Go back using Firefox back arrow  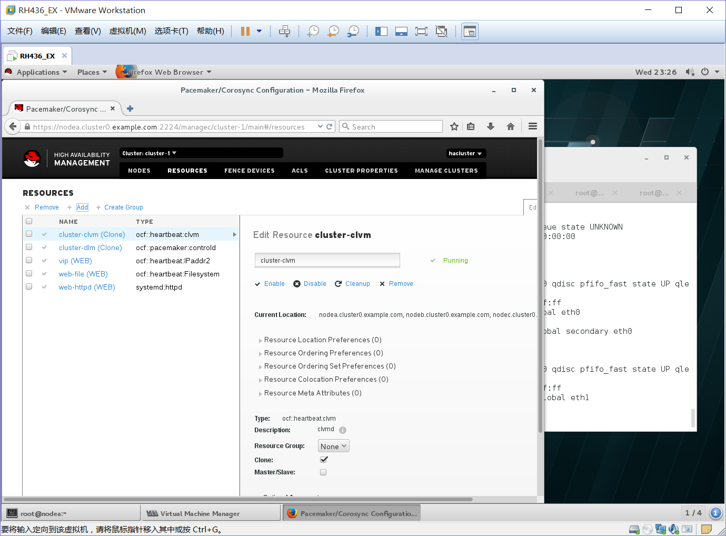tap(13, 126)
